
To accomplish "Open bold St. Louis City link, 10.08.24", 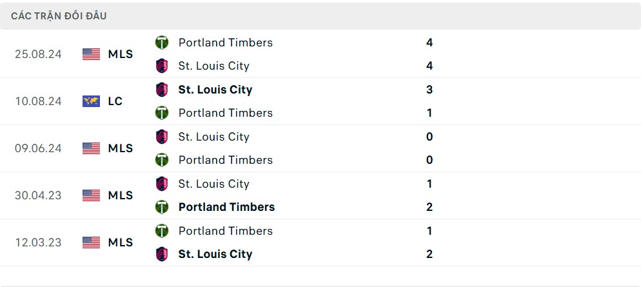I will point(215,90).
